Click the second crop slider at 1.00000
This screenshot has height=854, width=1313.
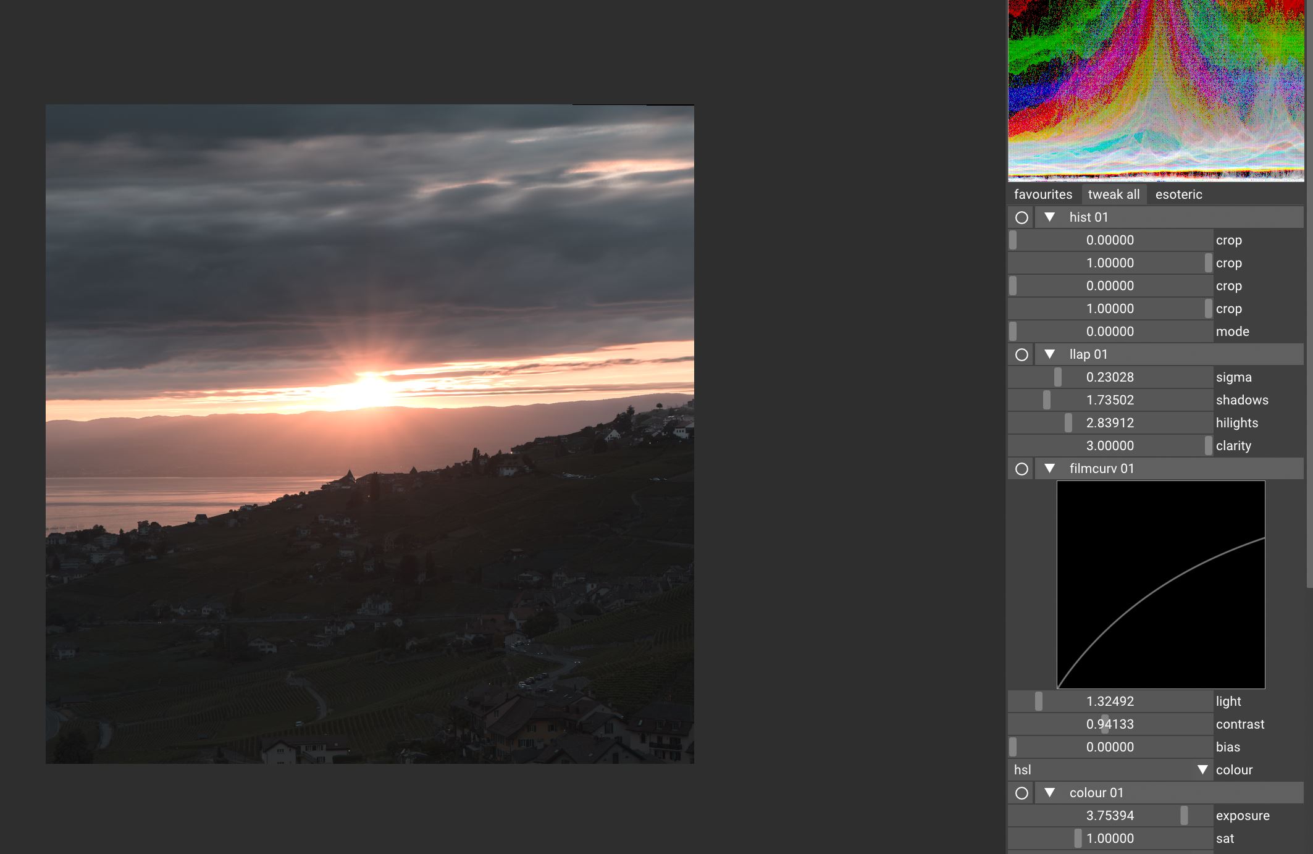click(x=1110, y=263)
